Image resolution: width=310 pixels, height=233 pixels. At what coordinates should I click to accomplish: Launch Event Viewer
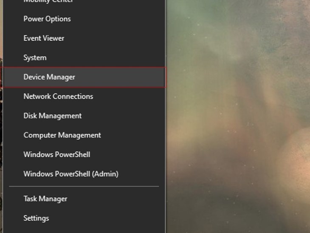pyautogui.click(x=44, y=38)
